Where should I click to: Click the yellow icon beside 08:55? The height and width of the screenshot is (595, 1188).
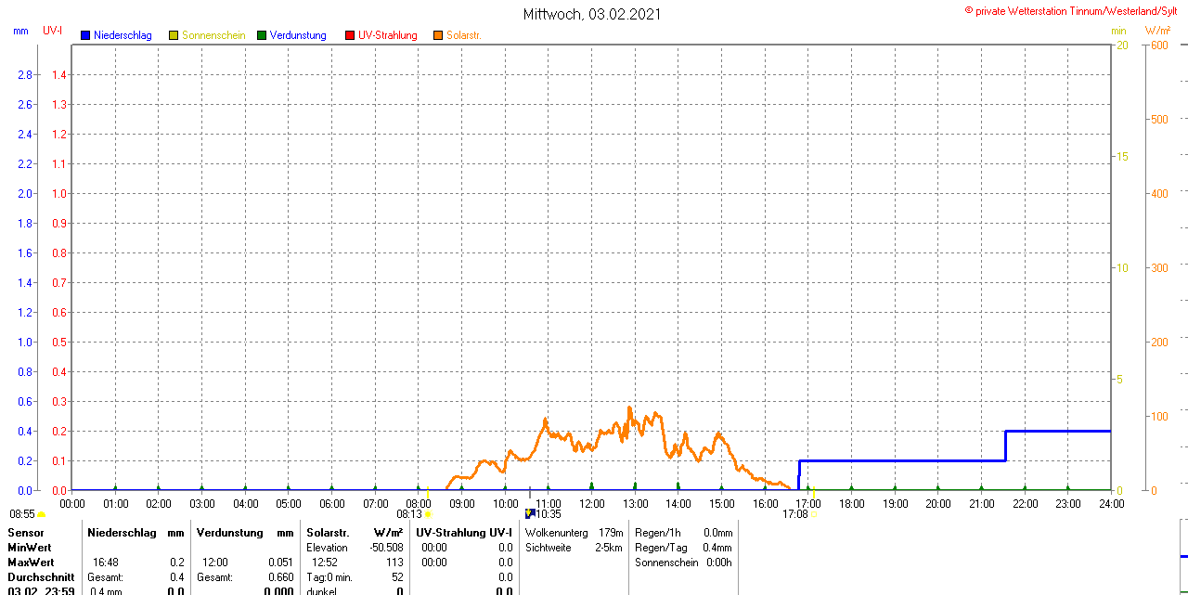[42, 514]
